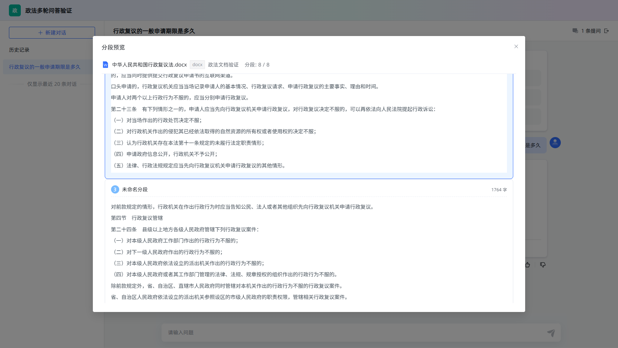Click the 1764 字 character count

click(499, 190)
